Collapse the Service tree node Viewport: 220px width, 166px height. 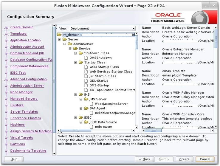pos(70,49)
